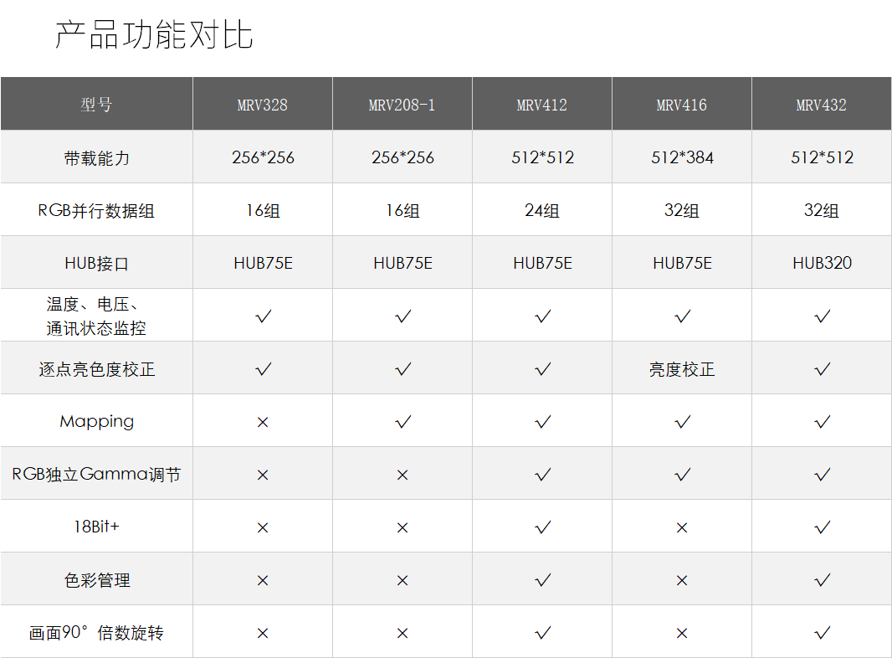Click the RGB独立Gamma调节 check under MRV412
Viewport: 892px width, 658px height.
pyautogui.click(x=543, y=474)
